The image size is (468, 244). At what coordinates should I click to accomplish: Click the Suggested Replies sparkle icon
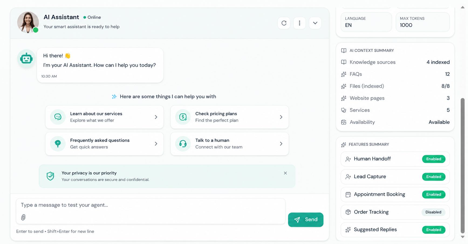(348, 230)
